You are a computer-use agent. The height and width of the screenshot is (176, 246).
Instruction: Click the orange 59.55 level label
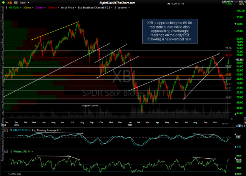pyautogui.click(x=228, y=74)
